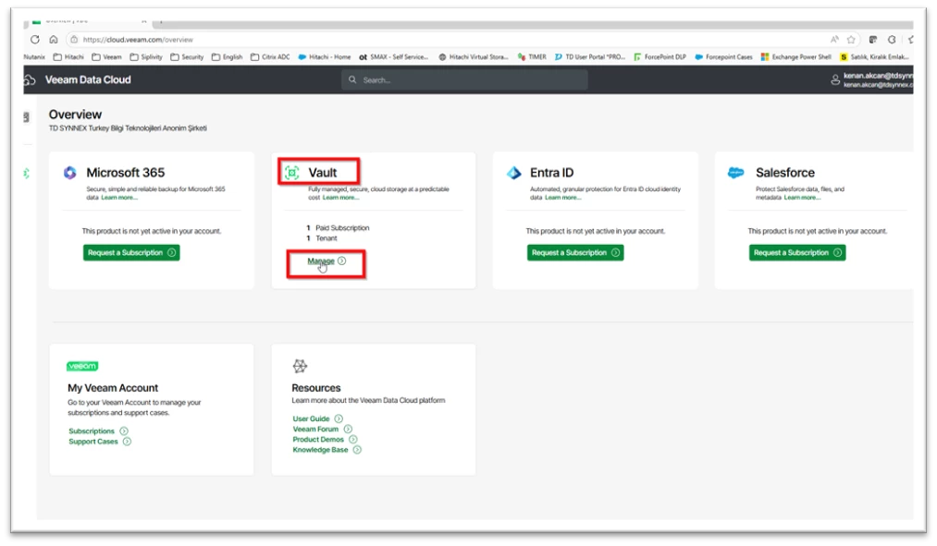Add page to favorites with star icon
This screenshot has height=546, width=937.
point(851,40)
